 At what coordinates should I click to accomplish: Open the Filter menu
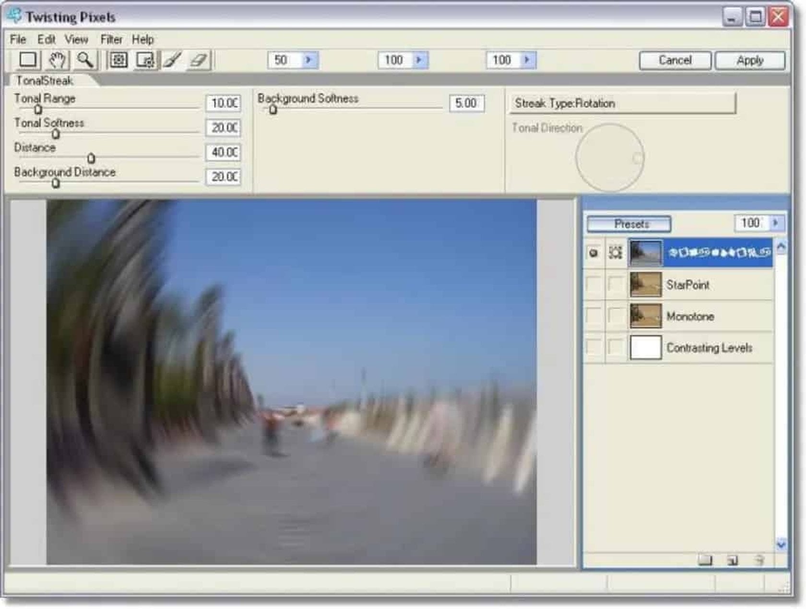pyautogui.click(x=111, y=40)
